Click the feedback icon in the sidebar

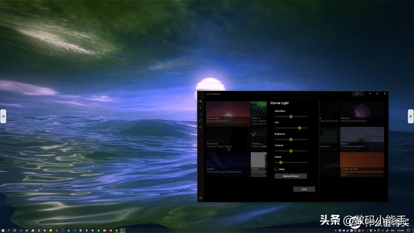pos(200,120)
